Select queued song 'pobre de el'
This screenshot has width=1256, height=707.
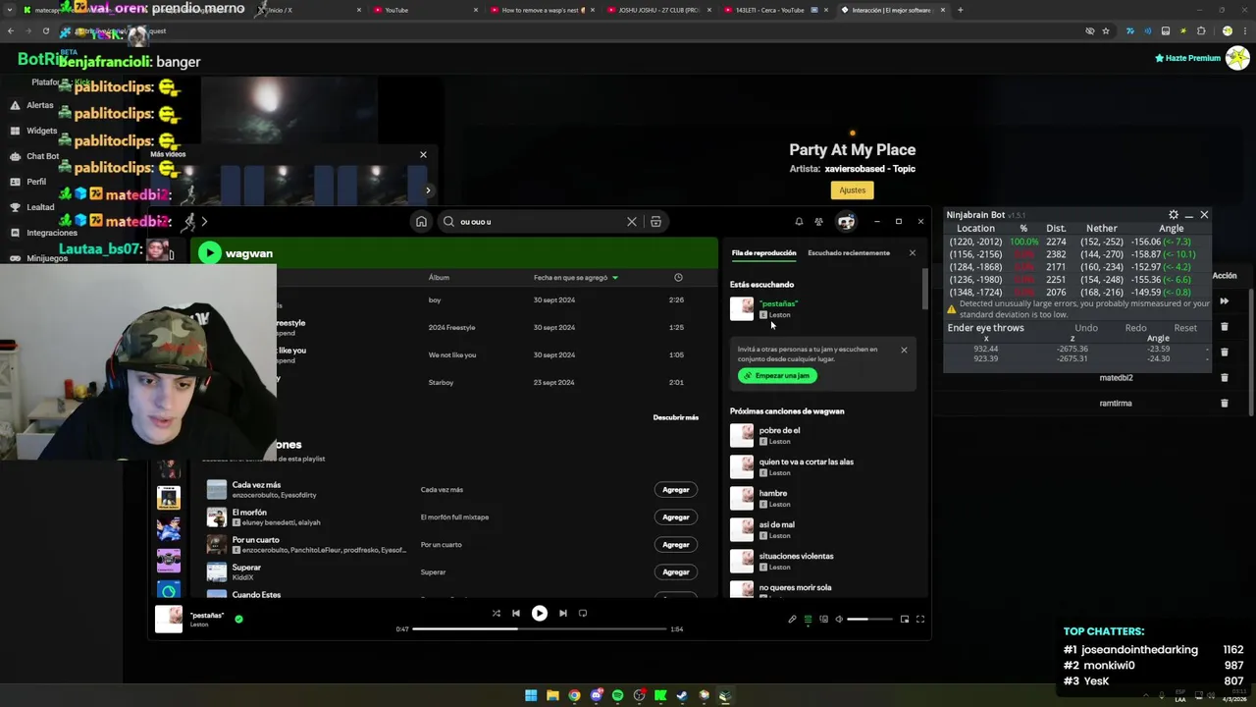click(824, 436)
